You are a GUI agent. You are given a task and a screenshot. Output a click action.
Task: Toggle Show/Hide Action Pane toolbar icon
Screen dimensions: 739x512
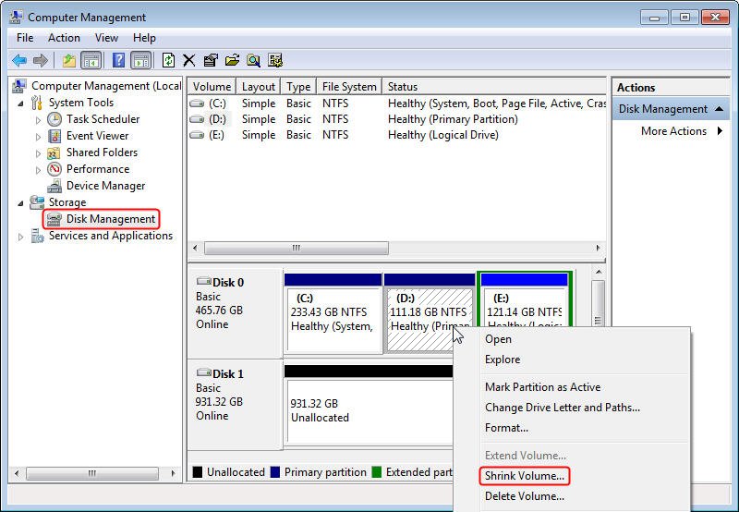coord(141,60)
